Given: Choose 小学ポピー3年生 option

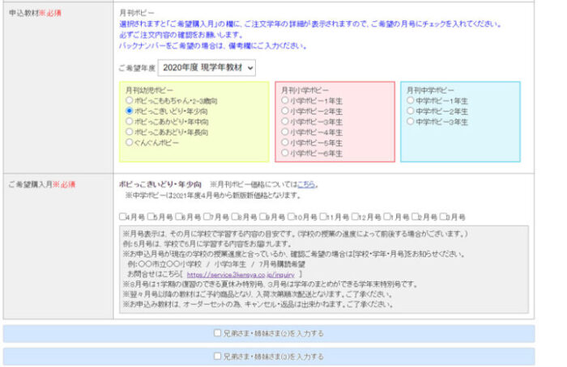Looking at the screenshot, I should (x=285, y=121).
